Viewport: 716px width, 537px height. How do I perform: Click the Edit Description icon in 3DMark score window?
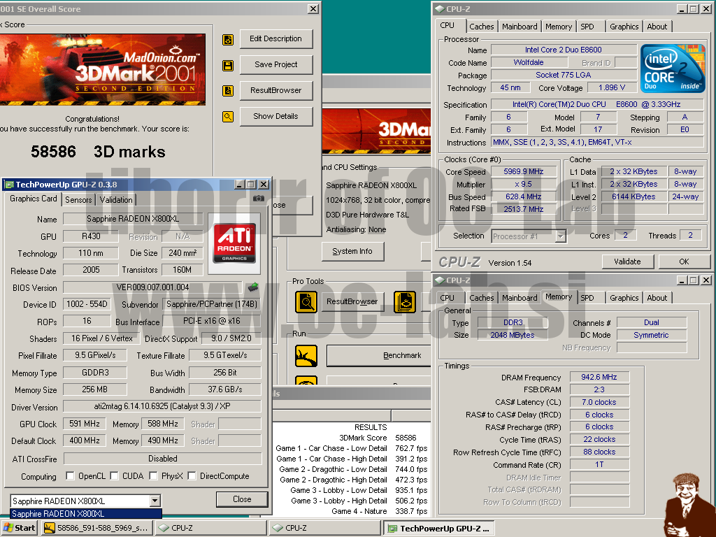228,40
